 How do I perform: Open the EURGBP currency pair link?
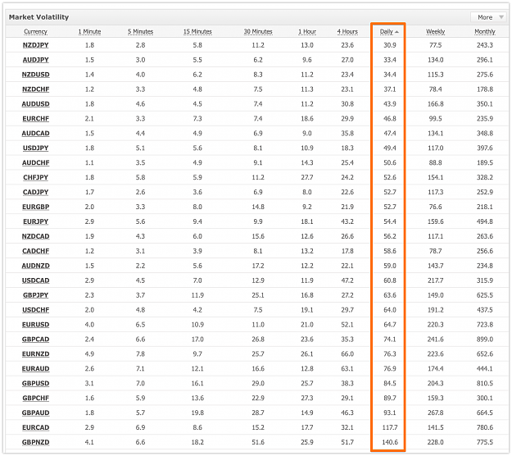[35, 207]
